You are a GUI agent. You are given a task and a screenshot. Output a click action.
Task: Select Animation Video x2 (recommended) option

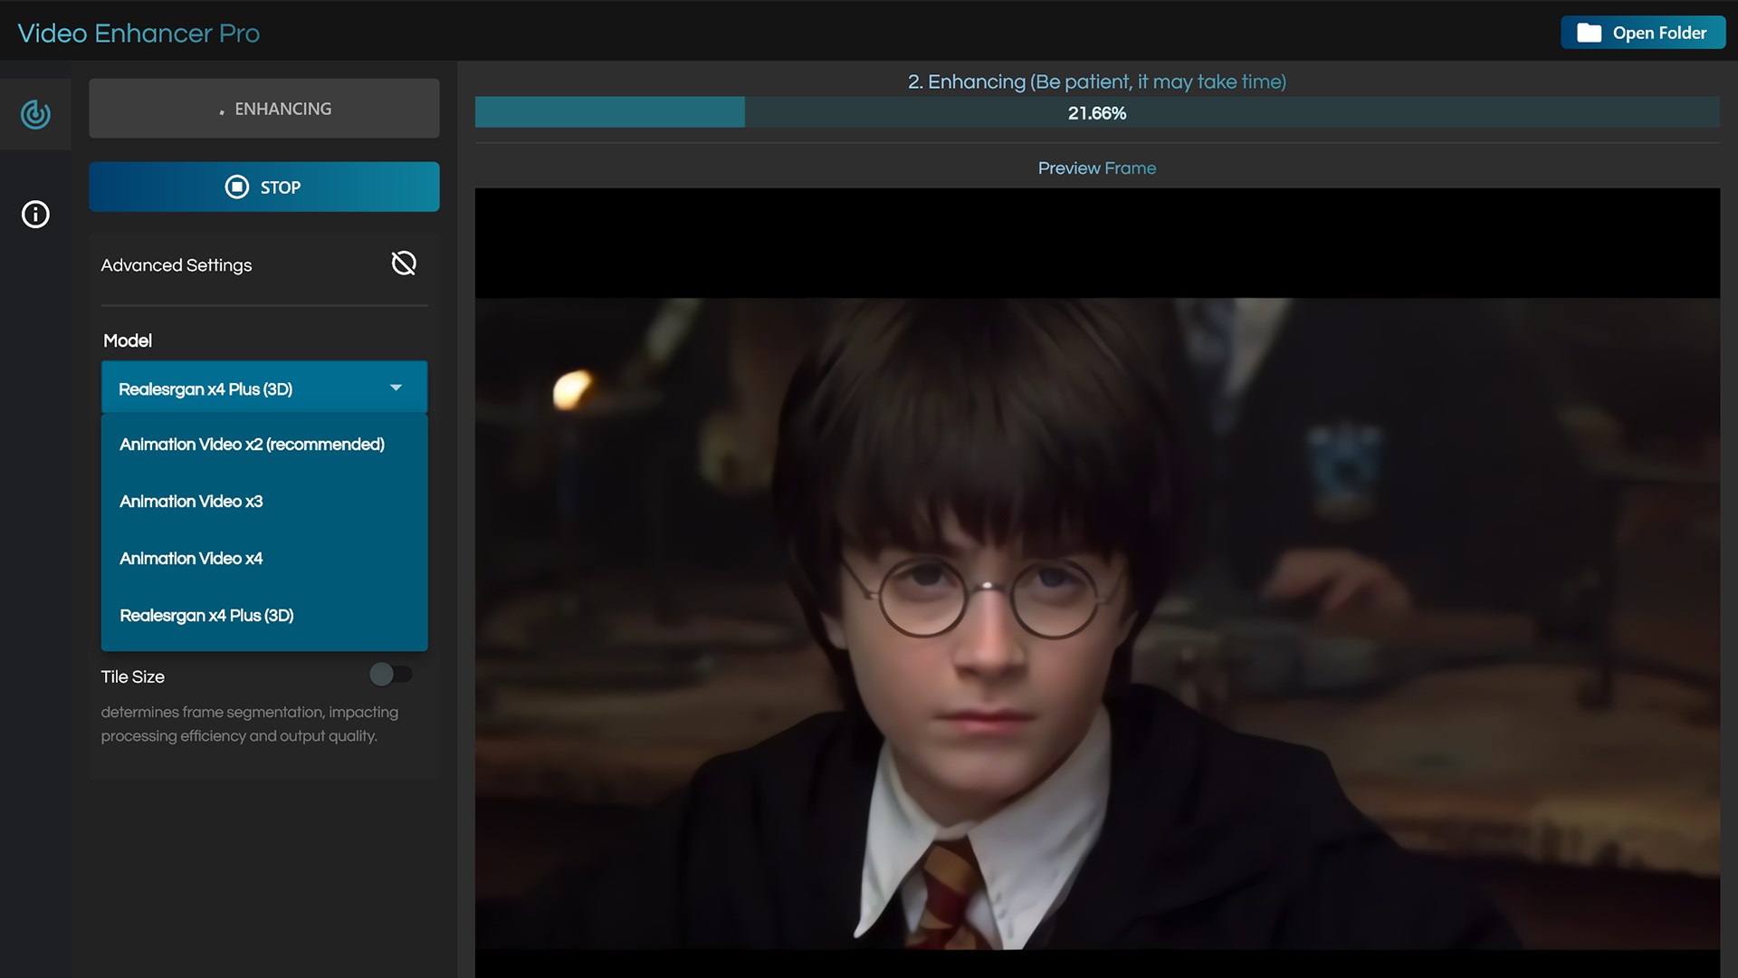pos(252,445)
